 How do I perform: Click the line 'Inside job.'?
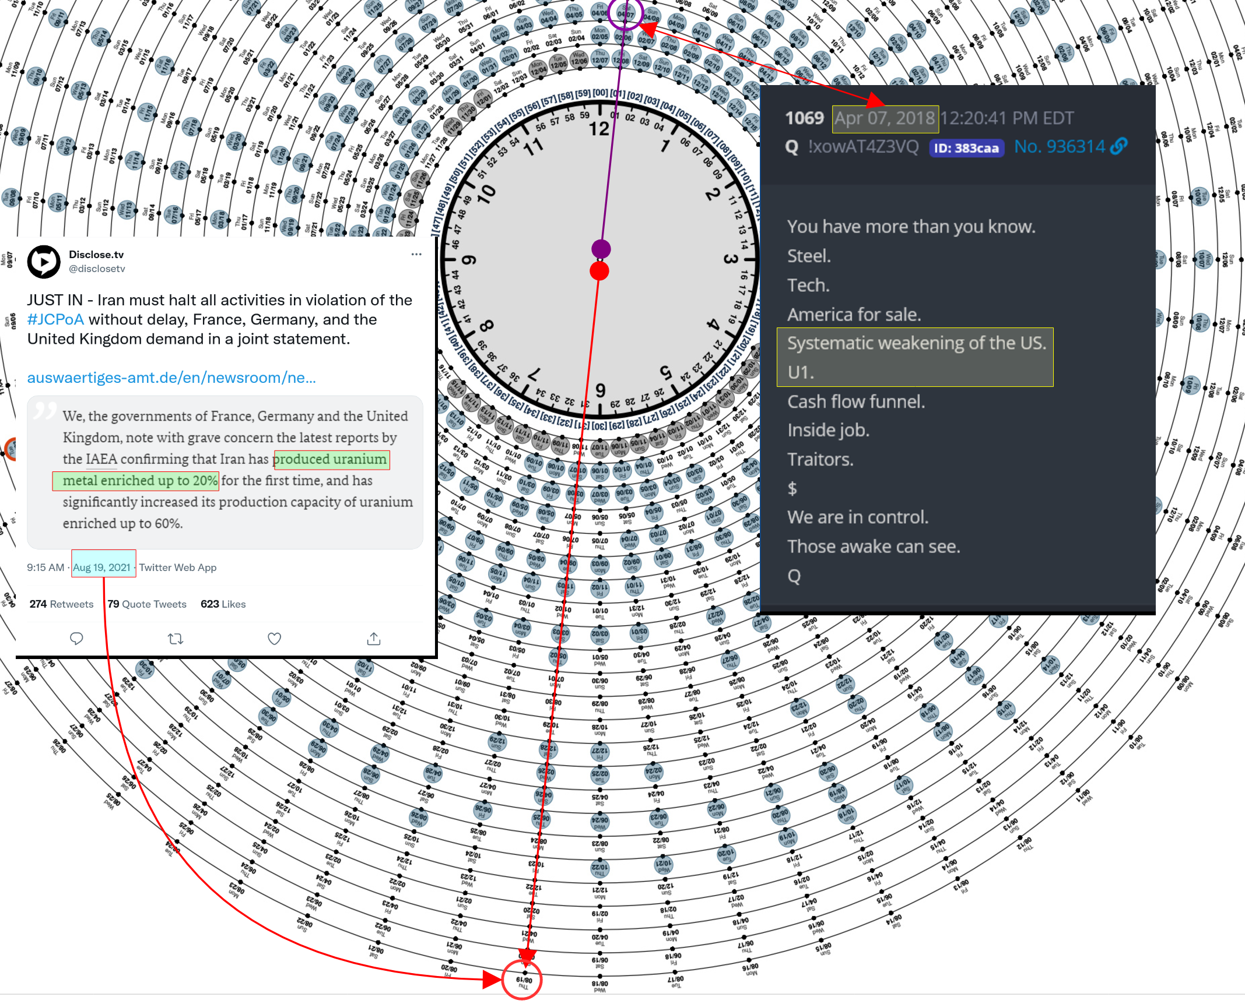[x=829, y=430]
